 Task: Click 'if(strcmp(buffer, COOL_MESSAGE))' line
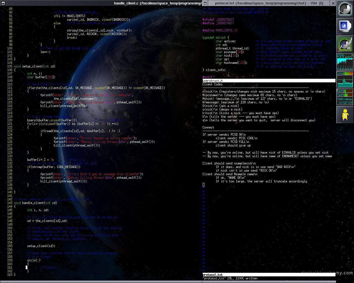pos(54,167)
